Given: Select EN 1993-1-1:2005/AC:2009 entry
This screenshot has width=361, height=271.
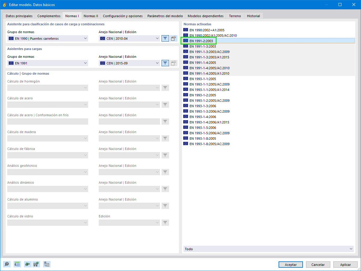Looking at the screenshot, I should pos(269,84).
